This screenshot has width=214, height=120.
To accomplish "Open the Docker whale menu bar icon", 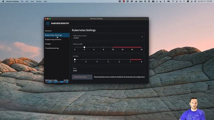I will tap(136, 1).
